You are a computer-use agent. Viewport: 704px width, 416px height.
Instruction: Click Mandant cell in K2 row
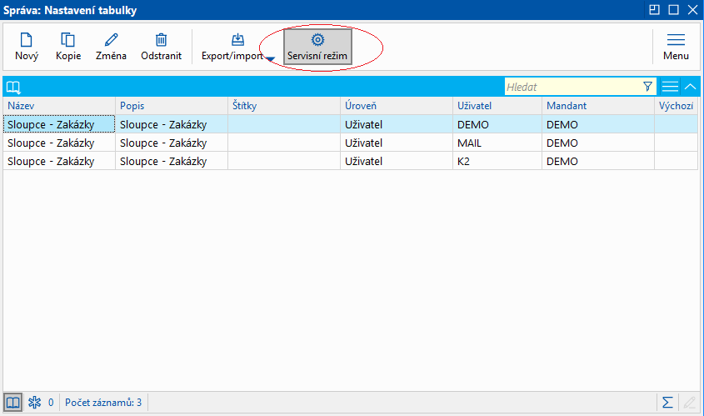tap(598, 161)
